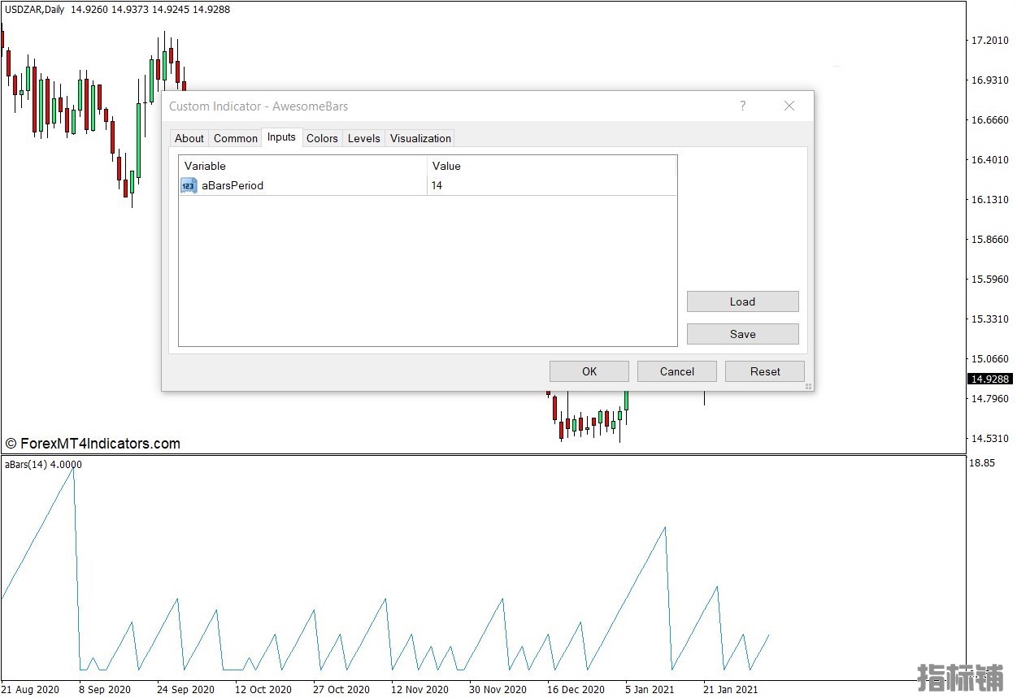Switch to the Visualization tab
The height and width of the screenshot is (698, 1017).
(x=420, y=138)
